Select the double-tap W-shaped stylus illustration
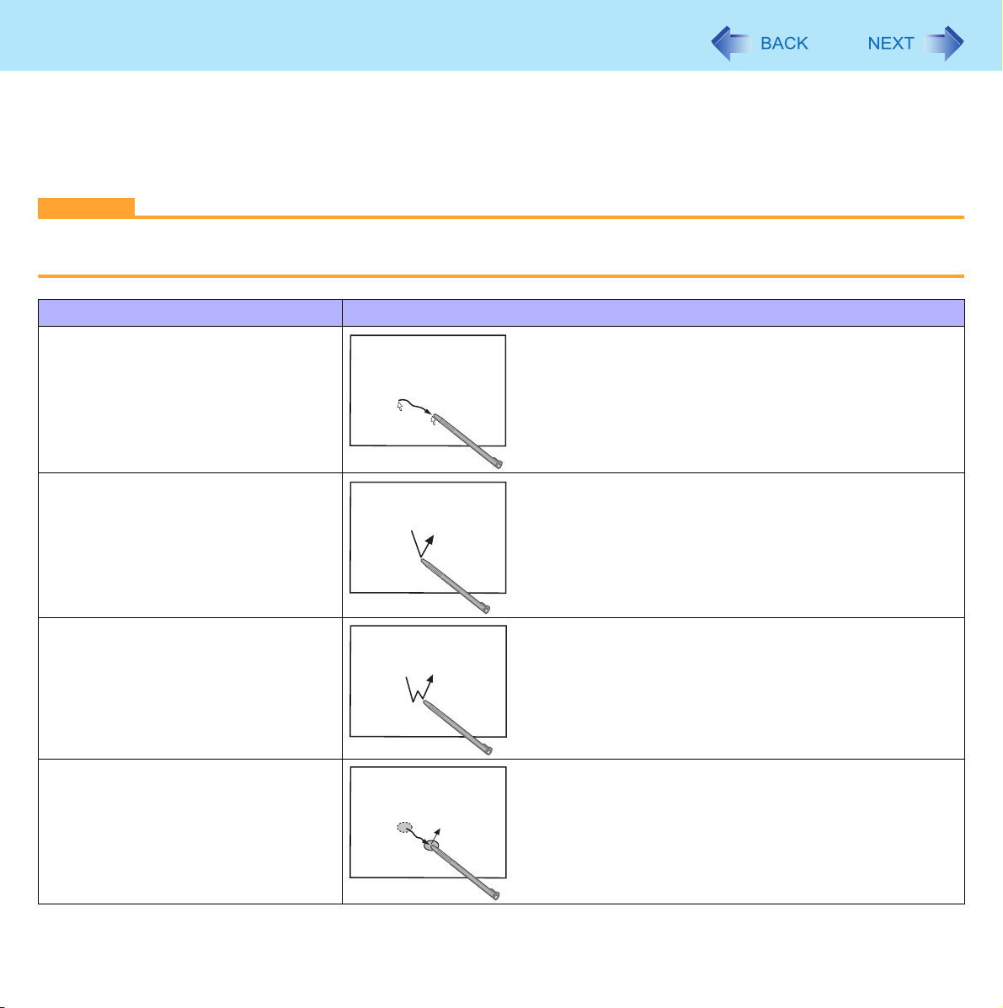 [428, 690]
